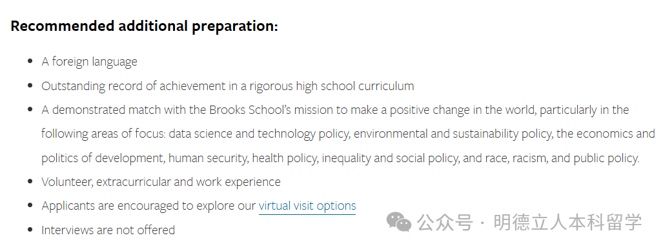Image resolution: width=663 pixels, height=249 pixels.
Task: Click bullet point beside 'A foreign language'
Action: (30, 62)
